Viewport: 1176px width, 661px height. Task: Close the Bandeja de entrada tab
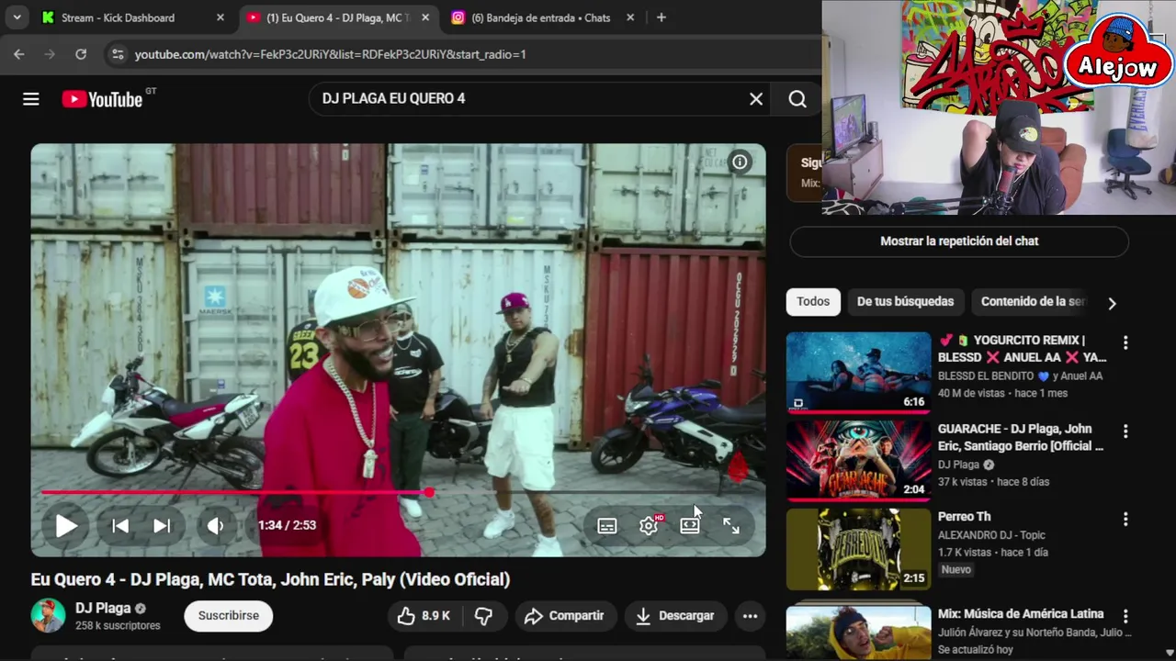pyautogui.click(x=629, y=17)
